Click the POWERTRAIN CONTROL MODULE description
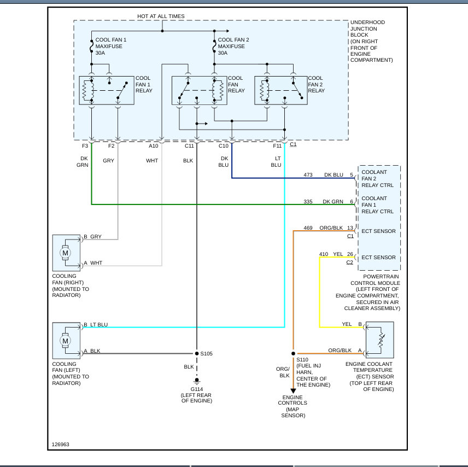This screenshot has height=467, width=468. [x=368, y=293]
